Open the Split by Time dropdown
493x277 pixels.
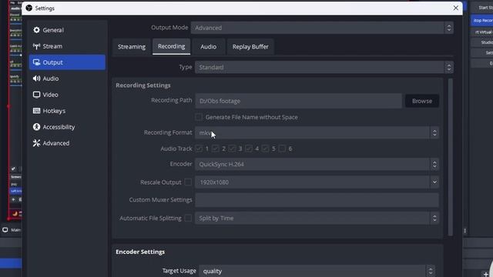317,218
